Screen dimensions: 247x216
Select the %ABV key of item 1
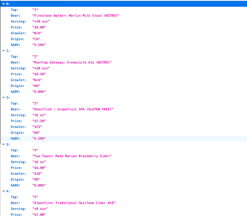pyautogui.click(x=16, y=92)
